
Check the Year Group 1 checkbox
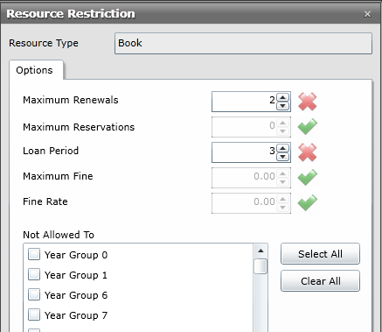34,274
